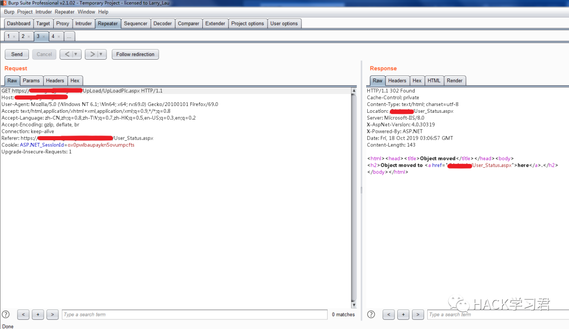Click the Connection: keep-alive request header
Image resolution: width=569 pixels, height=329 pixels.
pos(27,131)
